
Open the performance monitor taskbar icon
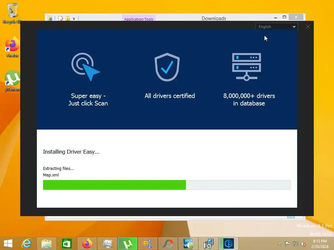(x=107, y=243)
